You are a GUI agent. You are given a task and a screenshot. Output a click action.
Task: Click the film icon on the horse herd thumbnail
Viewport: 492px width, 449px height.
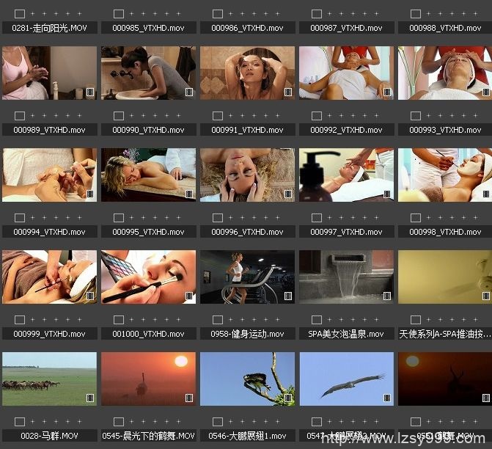[x=90, y=398]
